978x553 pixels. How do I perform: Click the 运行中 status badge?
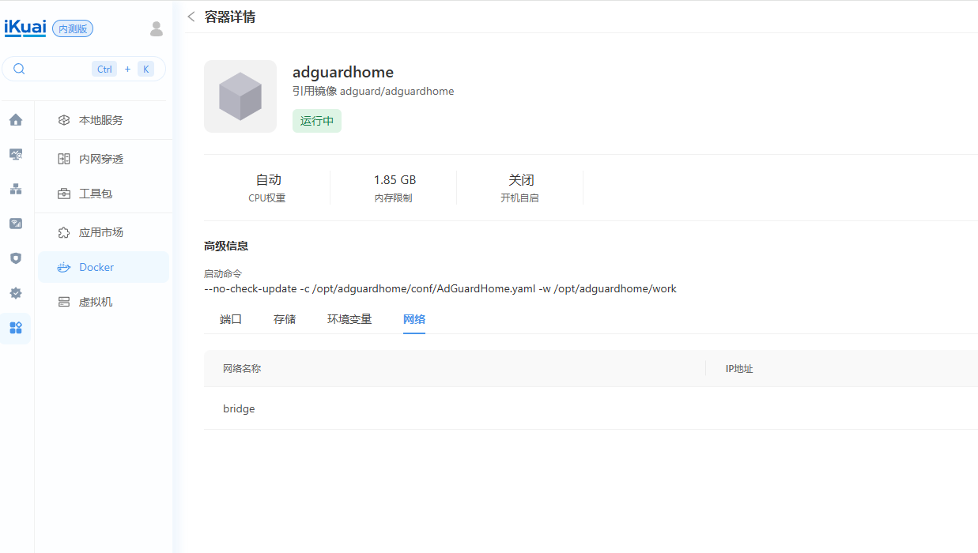pyautogui.click(x=317, y=121)
